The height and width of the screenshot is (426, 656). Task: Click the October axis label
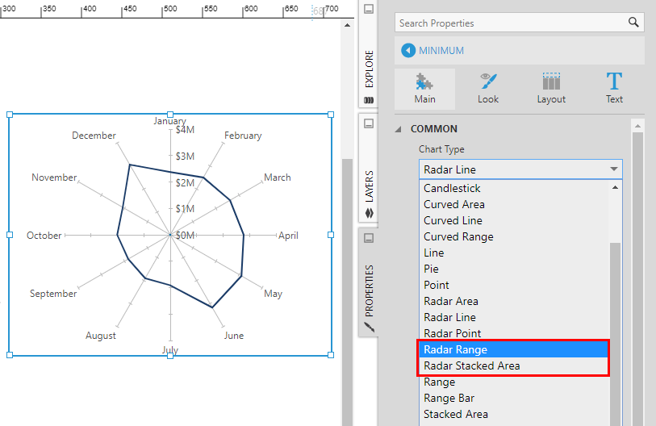[x=44, y=236]
